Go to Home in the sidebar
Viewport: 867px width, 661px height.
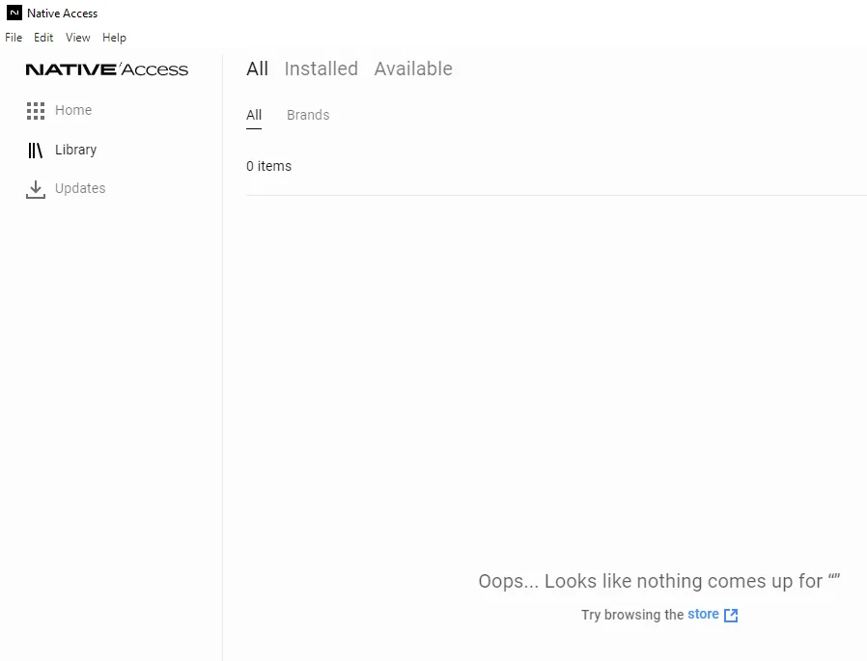[x=73, y=110]
